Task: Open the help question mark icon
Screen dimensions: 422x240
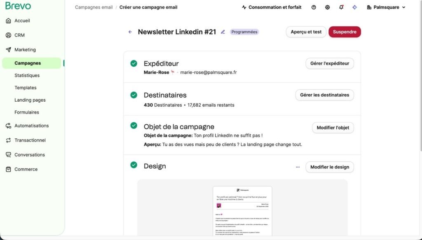Action: (x=314, y=7)
